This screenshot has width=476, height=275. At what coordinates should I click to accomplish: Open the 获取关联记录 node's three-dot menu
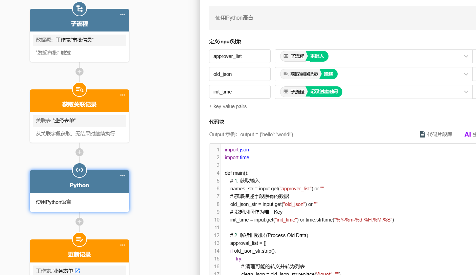122,95
